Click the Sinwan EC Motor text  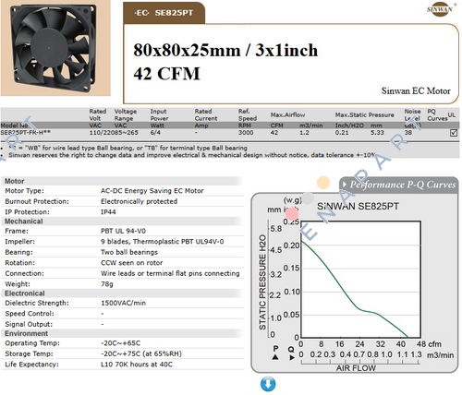416,91
